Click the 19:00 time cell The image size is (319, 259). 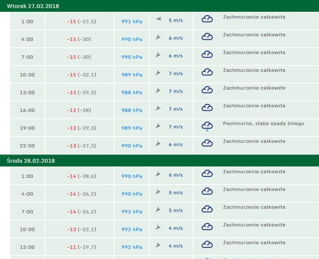[27, 128]
